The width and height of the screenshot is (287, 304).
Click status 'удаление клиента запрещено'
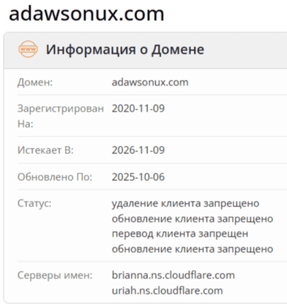pyautogui.click(x=186, y=203)
